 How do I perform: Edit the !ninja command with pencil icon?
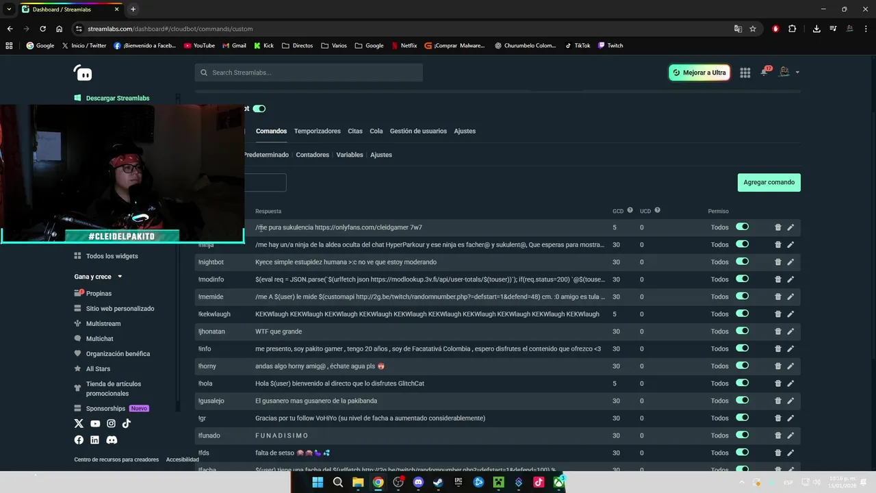[x=790, y=244]
